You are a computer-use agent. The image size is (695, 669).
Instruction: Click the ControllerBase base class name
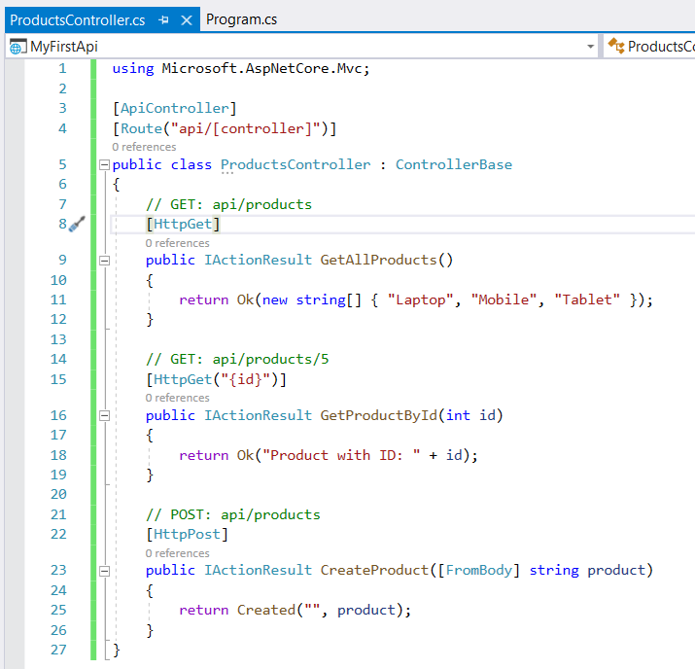(454, 164)
